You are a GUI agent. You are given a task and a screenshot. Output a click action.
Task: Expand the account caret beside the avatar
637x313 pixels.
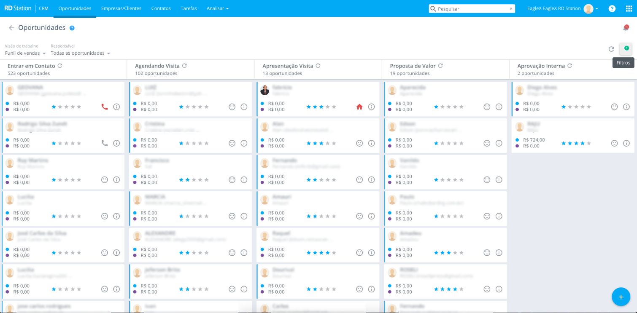point(597,9)
